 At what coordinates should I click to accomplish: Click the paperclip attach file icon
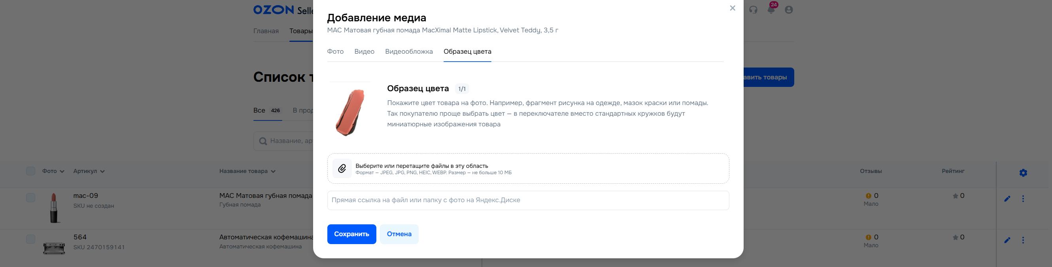342,169
